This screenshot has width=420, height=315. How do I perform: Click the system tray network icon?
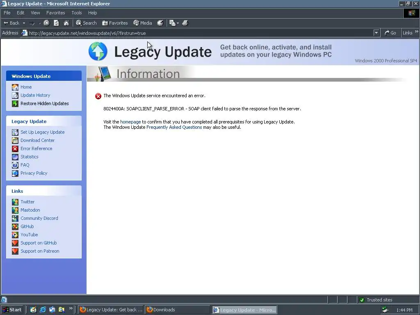(x=385, y=310)
